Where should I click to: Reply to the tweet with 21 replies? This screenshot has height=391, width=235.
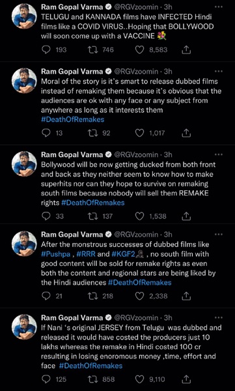click(46, 296)
